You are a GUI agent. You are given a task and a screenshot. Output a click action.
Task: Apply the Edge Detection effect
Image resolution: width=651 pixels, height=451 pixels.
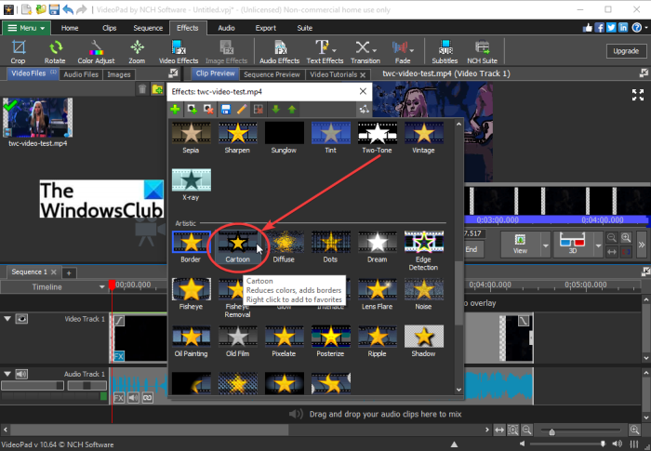point(423,251)
